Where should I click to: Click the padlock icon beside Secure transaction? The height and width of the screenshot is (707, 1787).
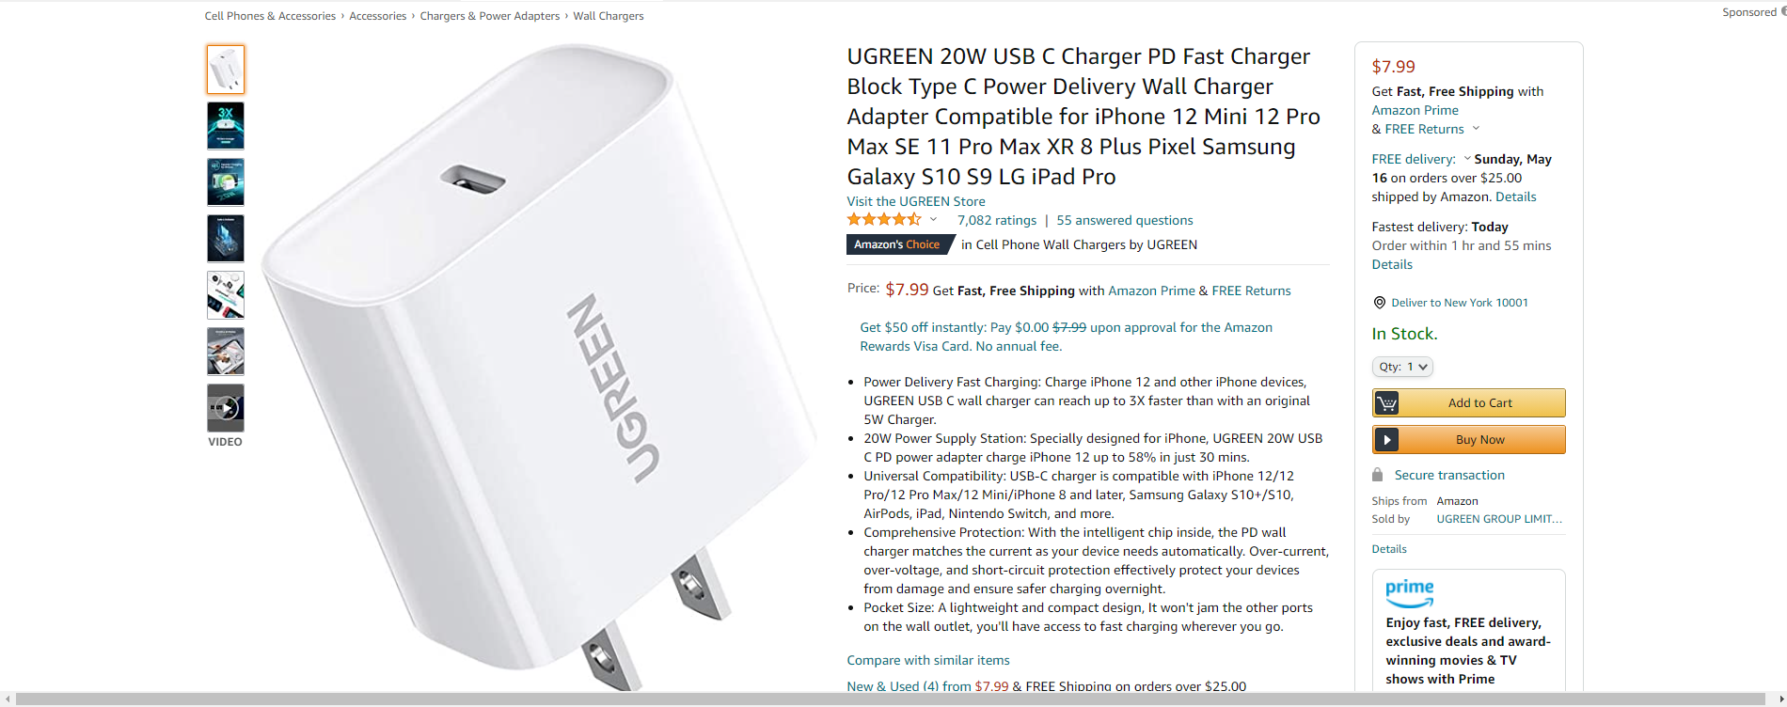(1378, 475)
